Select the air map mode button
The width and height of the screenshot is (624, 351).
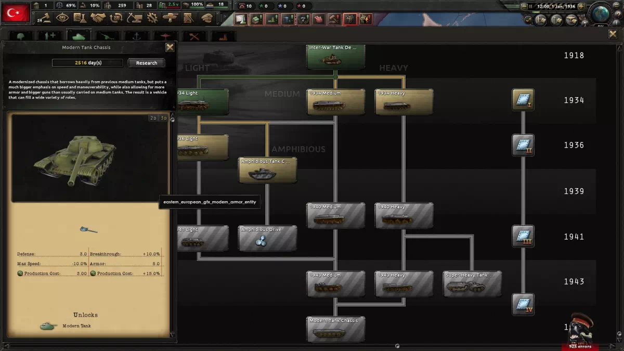[x=570, y=20]
